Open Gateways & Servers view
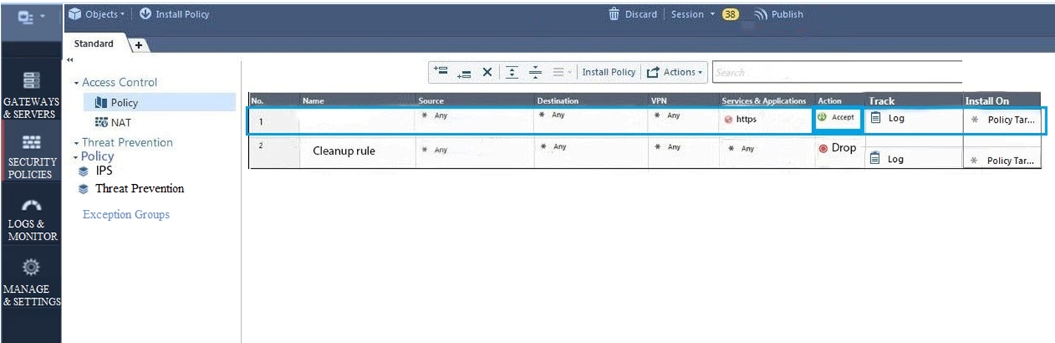This screenshot has width=1055, height=343. pyautogui.click(x=31, y=95)
